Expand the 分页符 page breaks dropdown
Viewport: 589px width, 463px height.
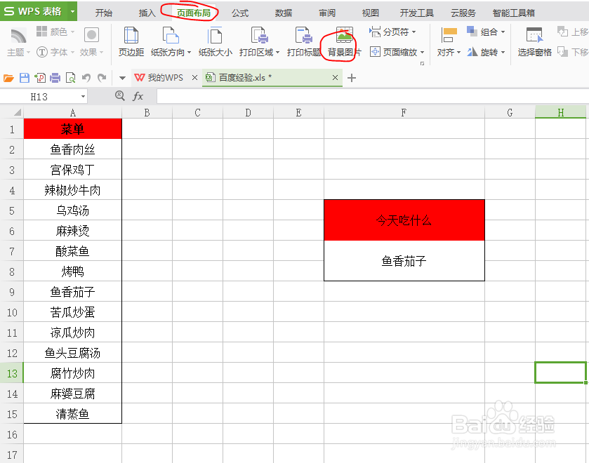397,31
